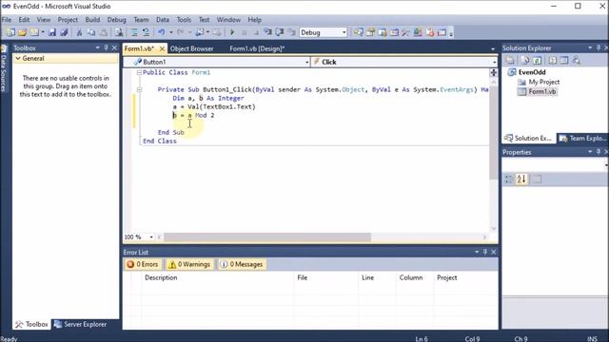Viewport: 609px width, 342px height.
Task: Collapse the General toolbox group
Action: click(18, 58)
